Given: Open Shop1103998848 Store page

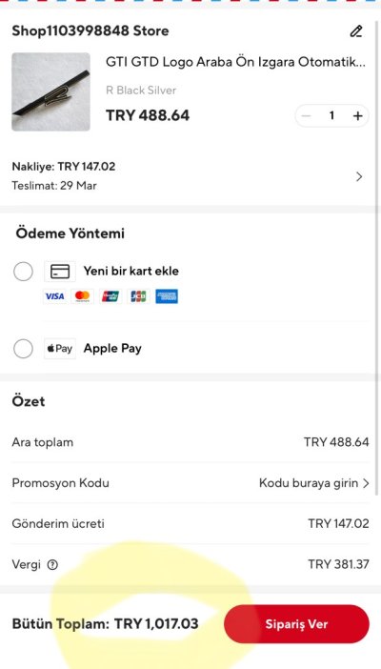Looking at the screenshot, I should point(90,31).
